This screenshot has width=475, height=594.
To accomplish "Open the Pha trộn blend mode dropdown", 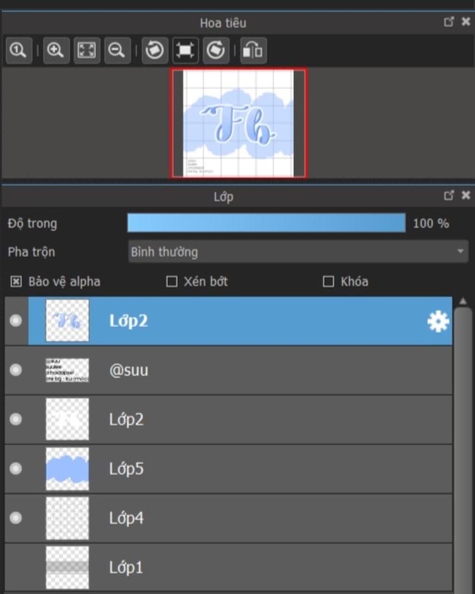I will 298,252.
